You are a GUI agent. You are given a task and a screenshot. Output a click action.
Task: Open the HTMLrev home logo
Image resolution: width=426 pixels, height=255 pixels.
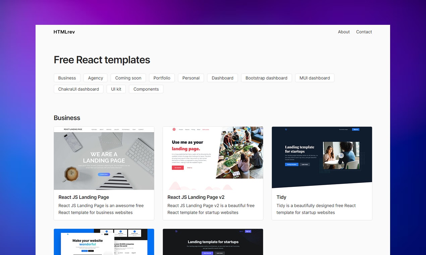coord(64,32)
